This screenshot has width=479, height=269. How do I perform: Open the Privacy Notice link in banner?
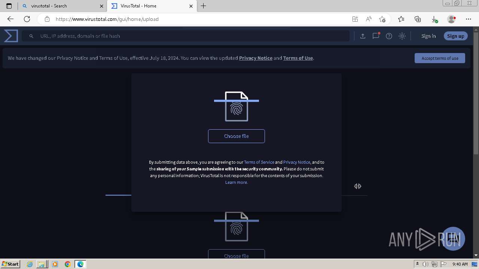256,58
